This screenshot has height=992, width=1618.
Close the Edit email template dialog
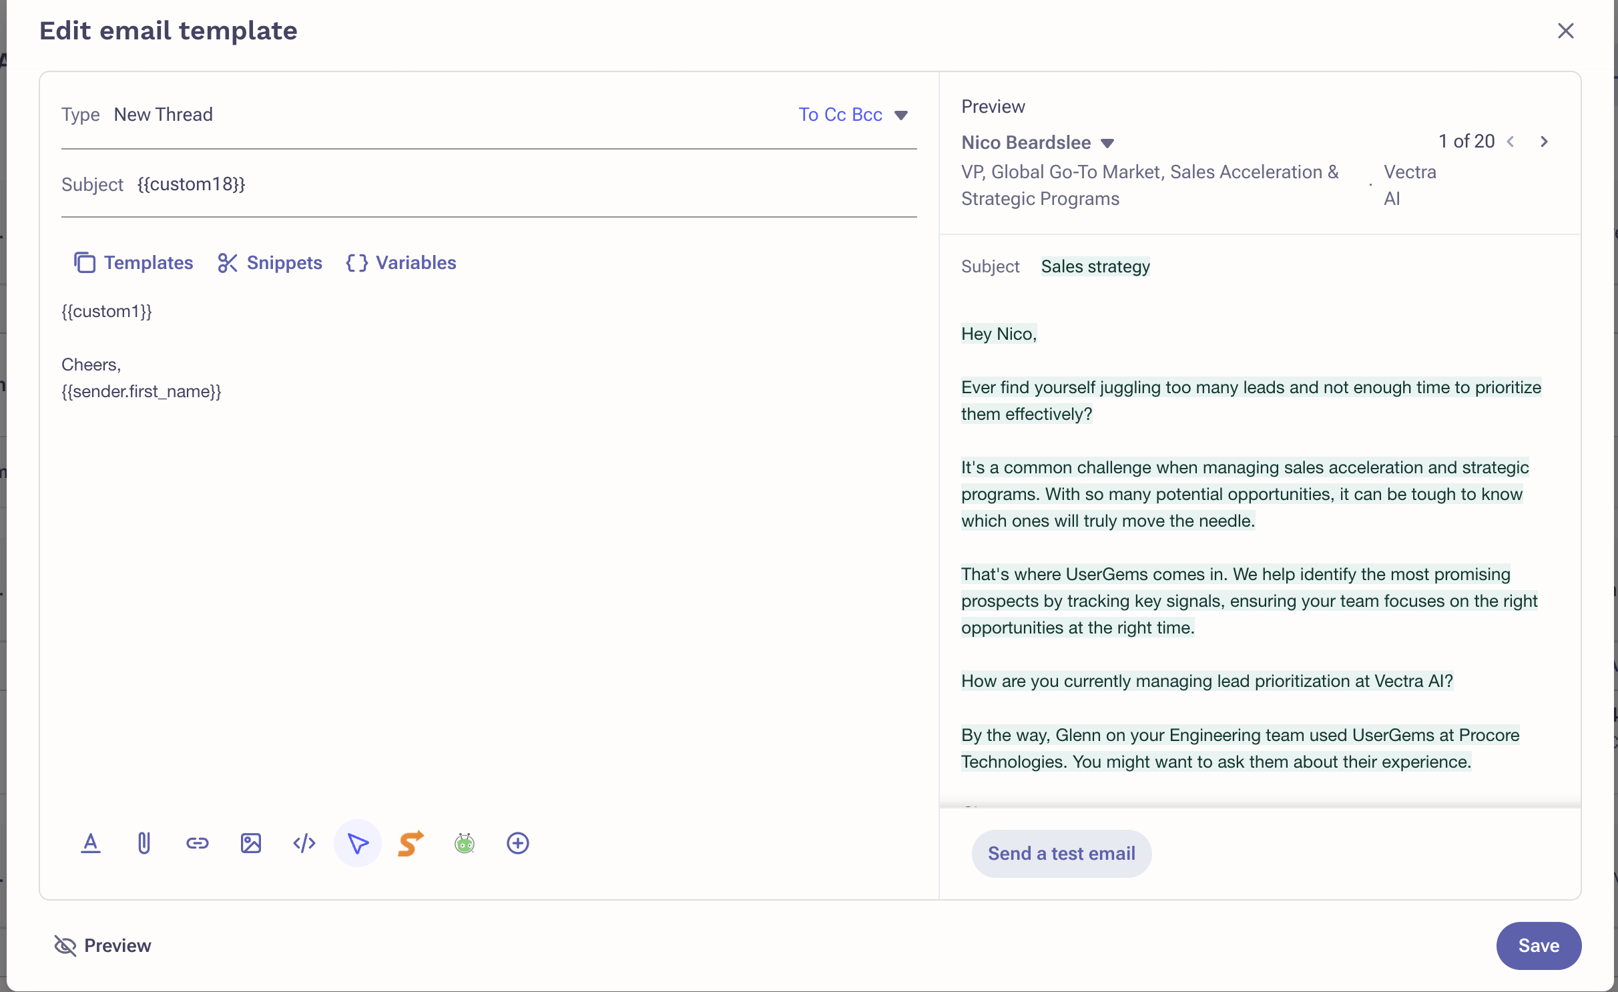click(x=1566, y=31)
